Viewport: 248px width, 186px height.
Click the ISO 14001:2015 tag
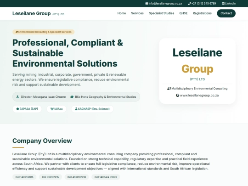(24, 177)
